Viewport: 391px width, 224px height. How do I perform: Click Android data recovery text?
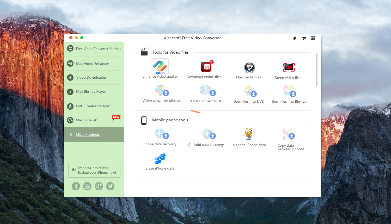(206, 145)
